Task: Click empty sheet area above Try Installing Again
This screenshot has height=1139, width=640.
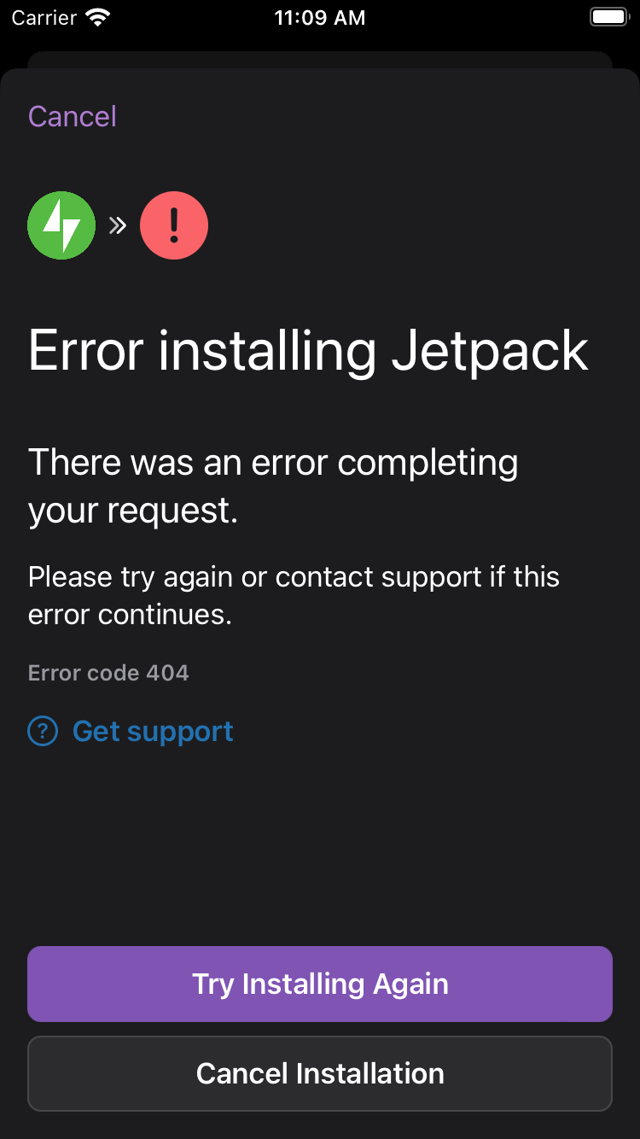Action: (x=320, y=845)
